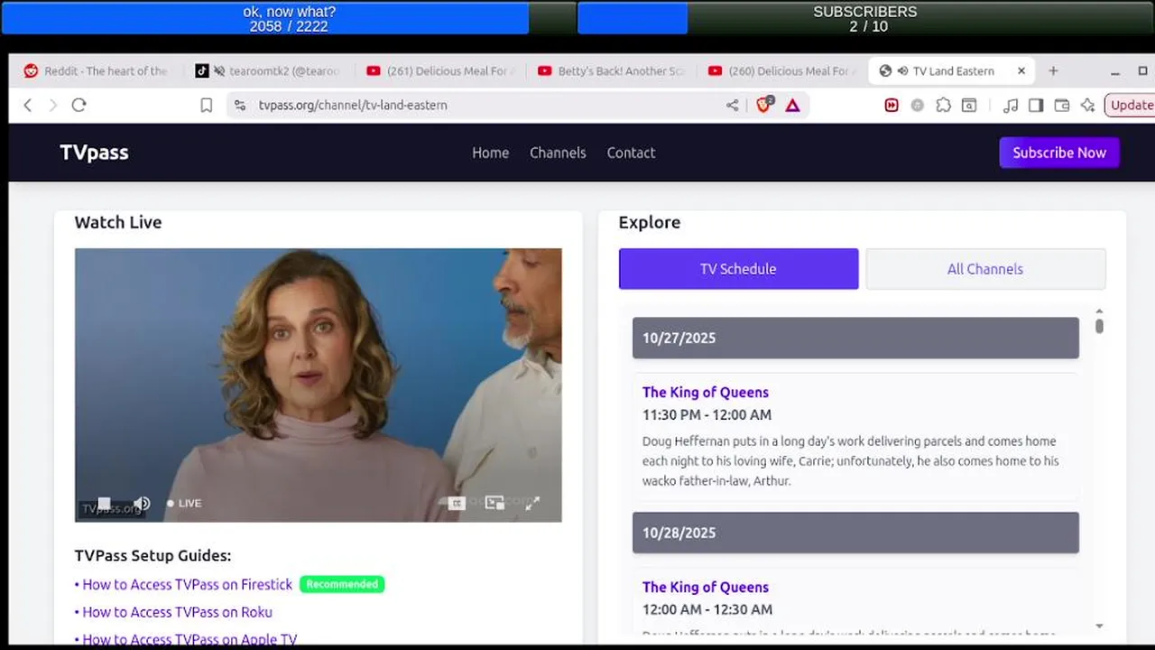Reload the tvpass.org page
This screenshot has width=1155, height=650.
[79, 105]
